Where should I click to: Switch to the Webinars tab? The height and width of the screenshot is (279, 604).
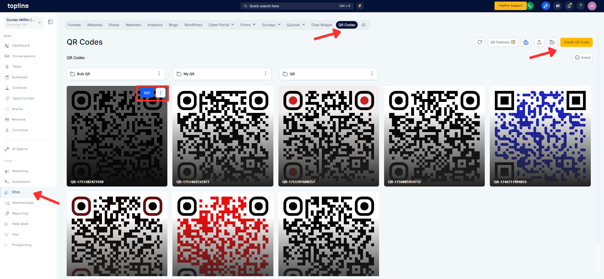coord(133,25)
